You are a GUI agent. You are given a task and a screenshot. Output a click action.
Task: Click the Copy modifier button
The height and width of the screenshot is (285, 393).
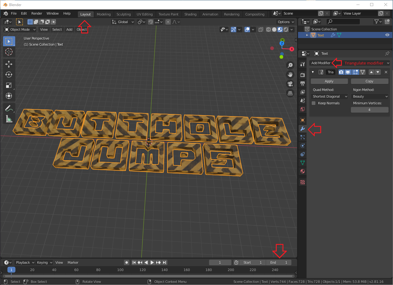click(370, 81)
